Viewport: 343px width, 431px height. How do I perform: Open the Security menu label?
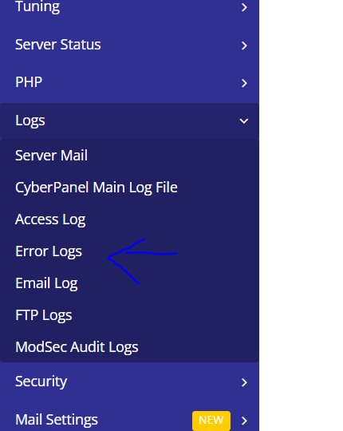pyautogui.click(x=41, y=382)
